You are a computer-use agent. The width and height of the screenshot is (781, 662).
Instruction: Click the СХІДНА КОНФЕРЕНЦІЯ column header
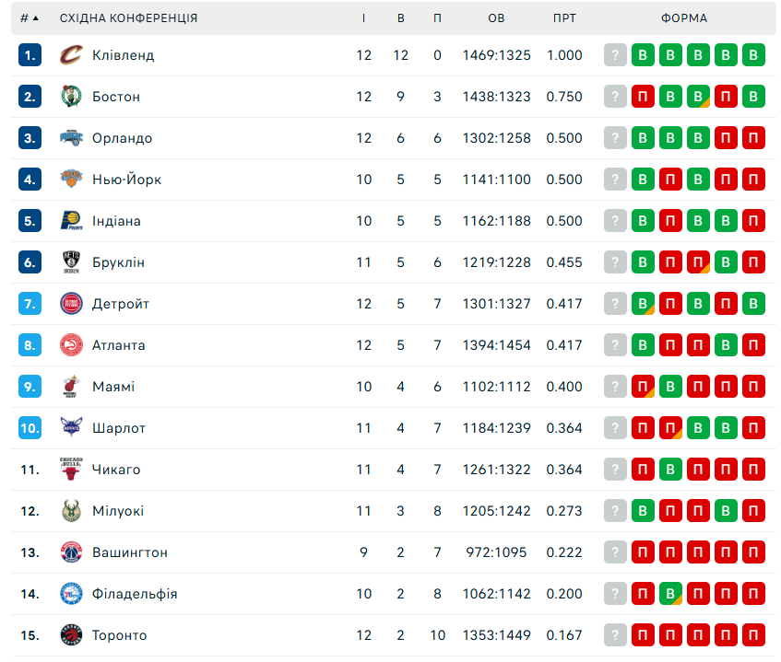[x=128, y=18]
